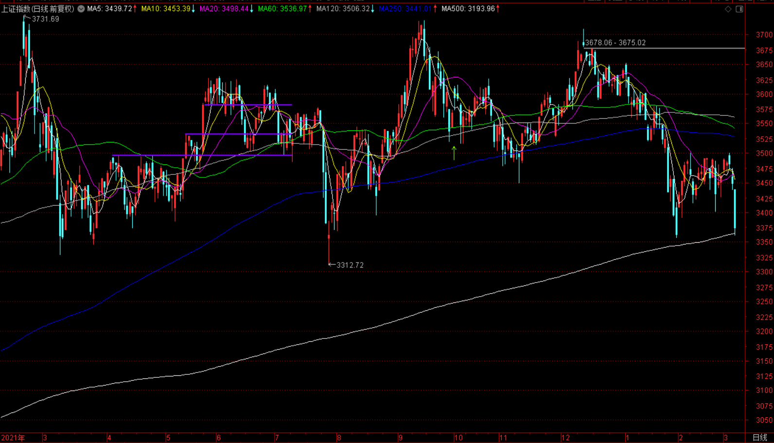The image size is (774, 443).
Task: Select the MA20: 3498.44 indicator label
Action: point(224,9)
